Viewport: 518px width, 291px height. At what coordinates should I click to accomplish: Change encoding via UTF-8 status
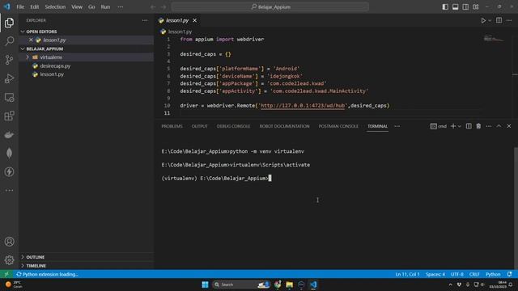457,274
